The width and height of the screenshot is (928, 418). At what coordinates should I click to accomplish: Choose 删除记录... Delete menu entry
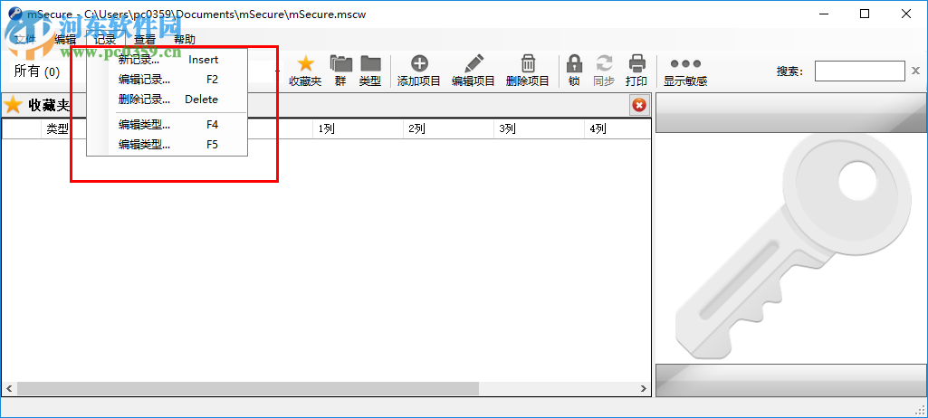[x=167, y=100]
